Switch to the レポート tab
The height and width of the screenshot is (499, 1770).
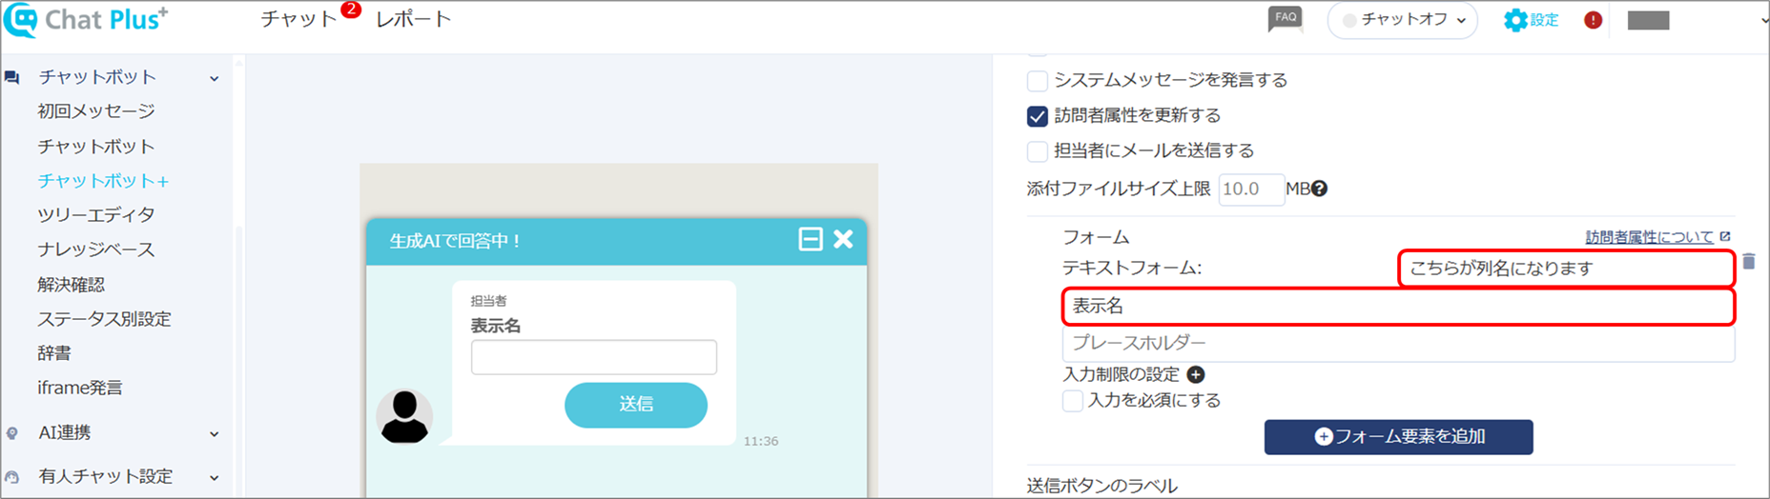pyautogui.click(x=413, y=19)
